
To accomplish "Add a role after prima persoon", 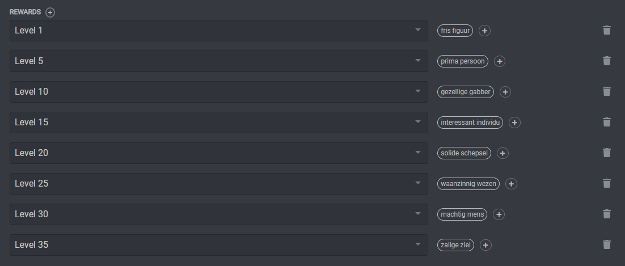I will (x=499, y=61).
